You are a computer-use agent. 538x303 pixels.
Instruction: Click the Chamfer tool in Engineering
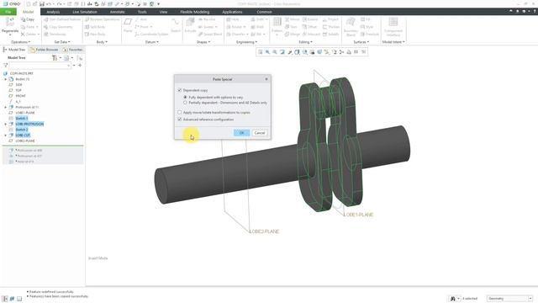(237, 34)
